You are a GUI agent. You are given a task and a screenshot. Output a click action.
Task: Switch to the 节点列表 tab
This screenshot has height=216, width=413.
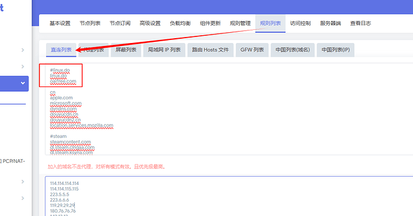click(x=90, y=23)
